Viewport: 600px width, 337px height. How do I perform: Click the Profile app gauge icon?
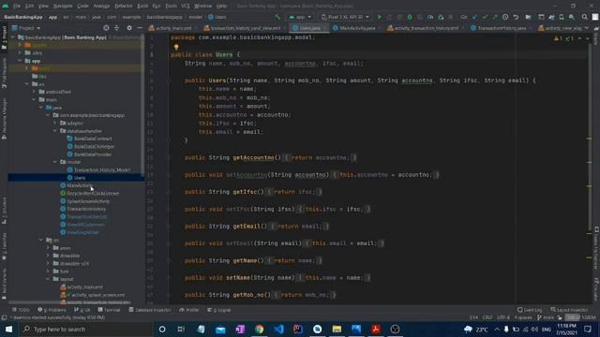[430, 17]
